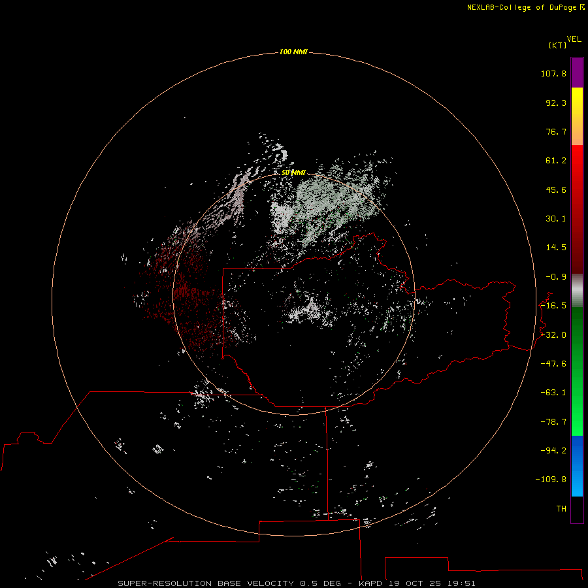Click the NEXLAB-College of DuPage watermark text

525,7
